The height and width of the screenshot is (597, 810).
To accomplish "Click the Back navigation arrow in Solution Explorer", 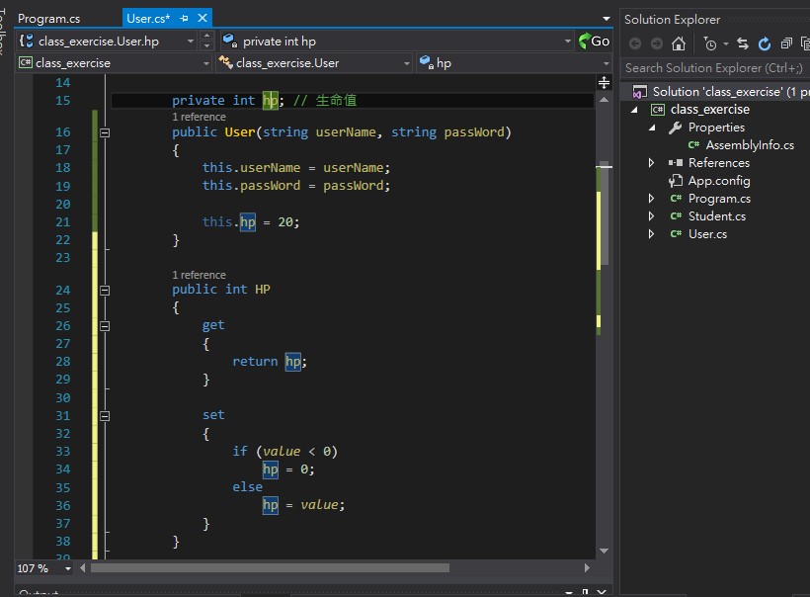I will coord(635,43).
